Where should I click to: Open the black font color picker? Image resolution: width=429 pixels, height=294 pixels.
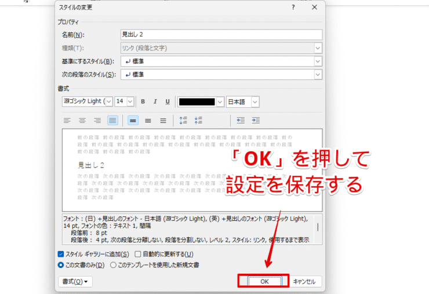click(219, 101)
